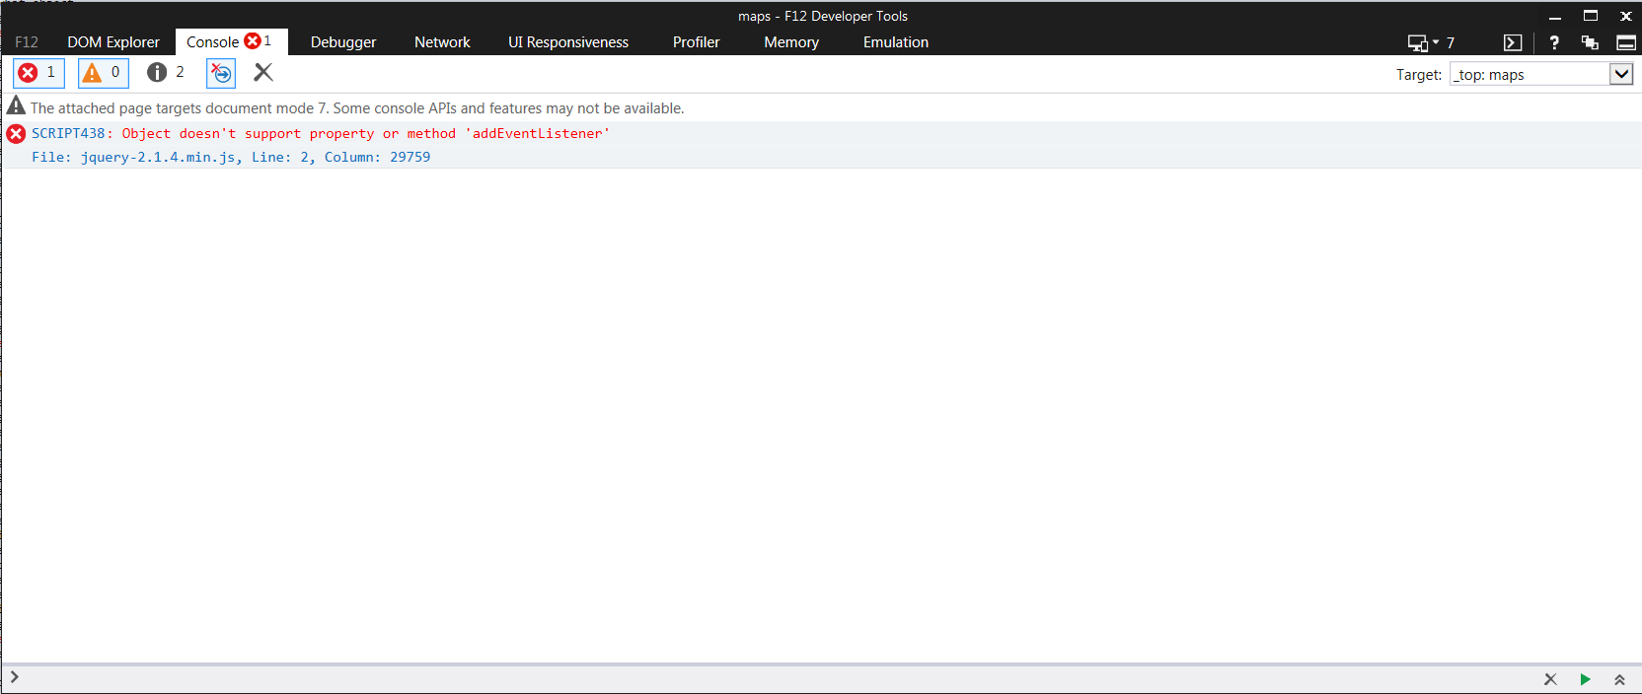This screenshot has width=1642, height=694.
Task: Click the addEventListener error message text
Action: (366, 133)
